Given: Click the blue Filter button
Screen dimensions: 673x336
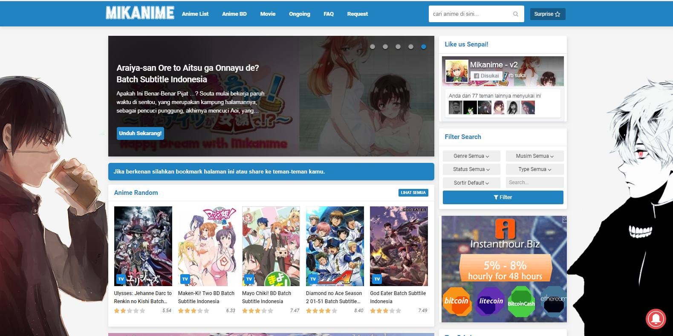Looking at the screenshot, I should pyautogui.click(x=503, y=197).
